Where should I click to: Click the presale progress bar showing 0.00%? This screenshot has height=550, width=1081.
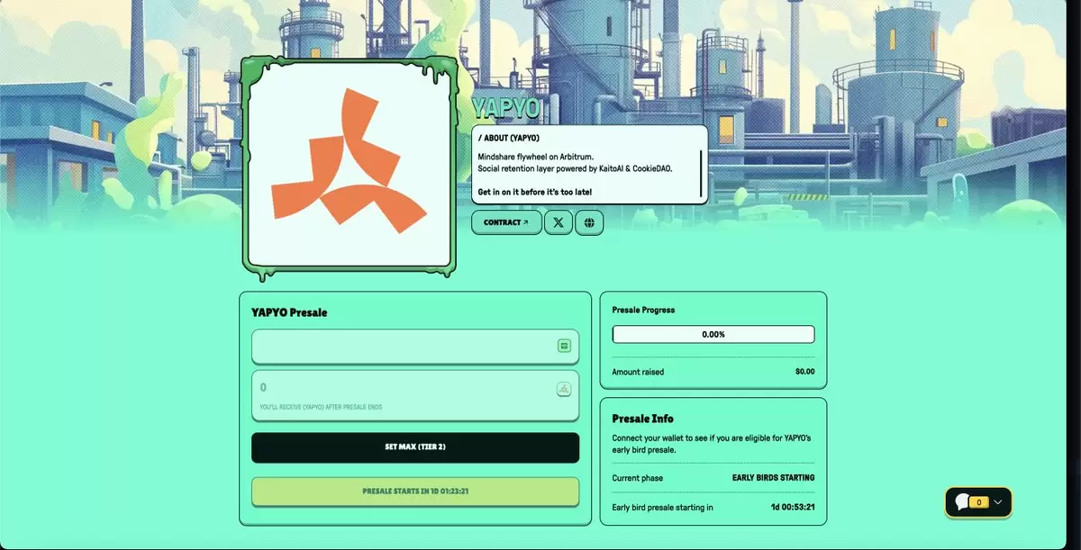click(713, 334)
